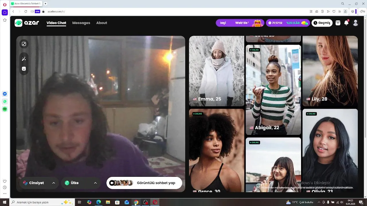Add page to bookmarks with heart icon

(x=334, y=11)
